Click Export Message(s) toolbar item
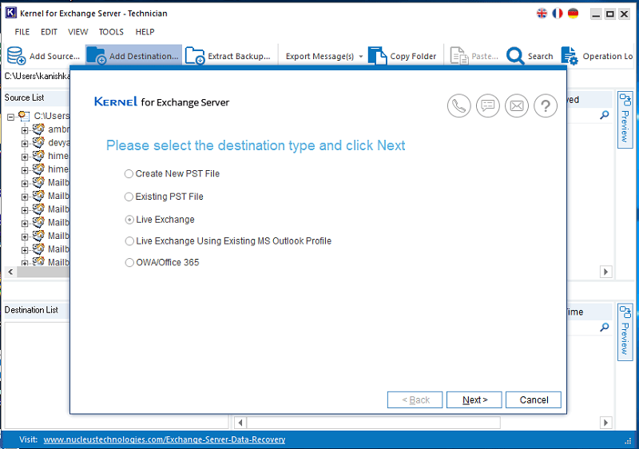The height and width of the screenshot is (449, 639). (x=319, y=56)
